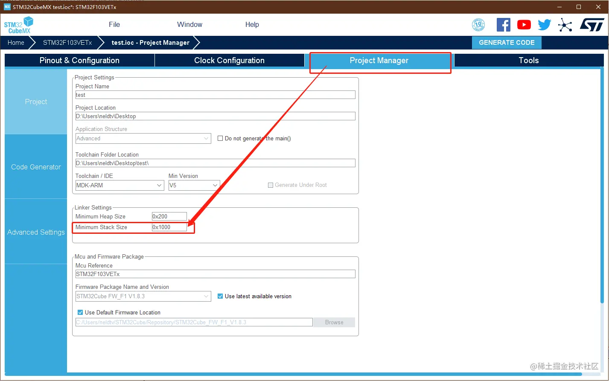Viewport: 609px width, 381px height.
Task: Uncheck Use latest available version
Action: (220, 296)
